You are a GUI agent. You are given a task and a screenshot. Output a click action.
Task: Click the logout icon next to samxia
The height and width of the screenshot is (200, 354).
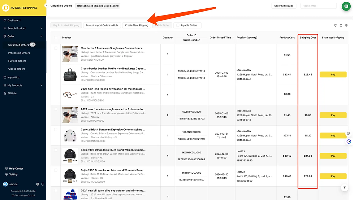point(43,184)
